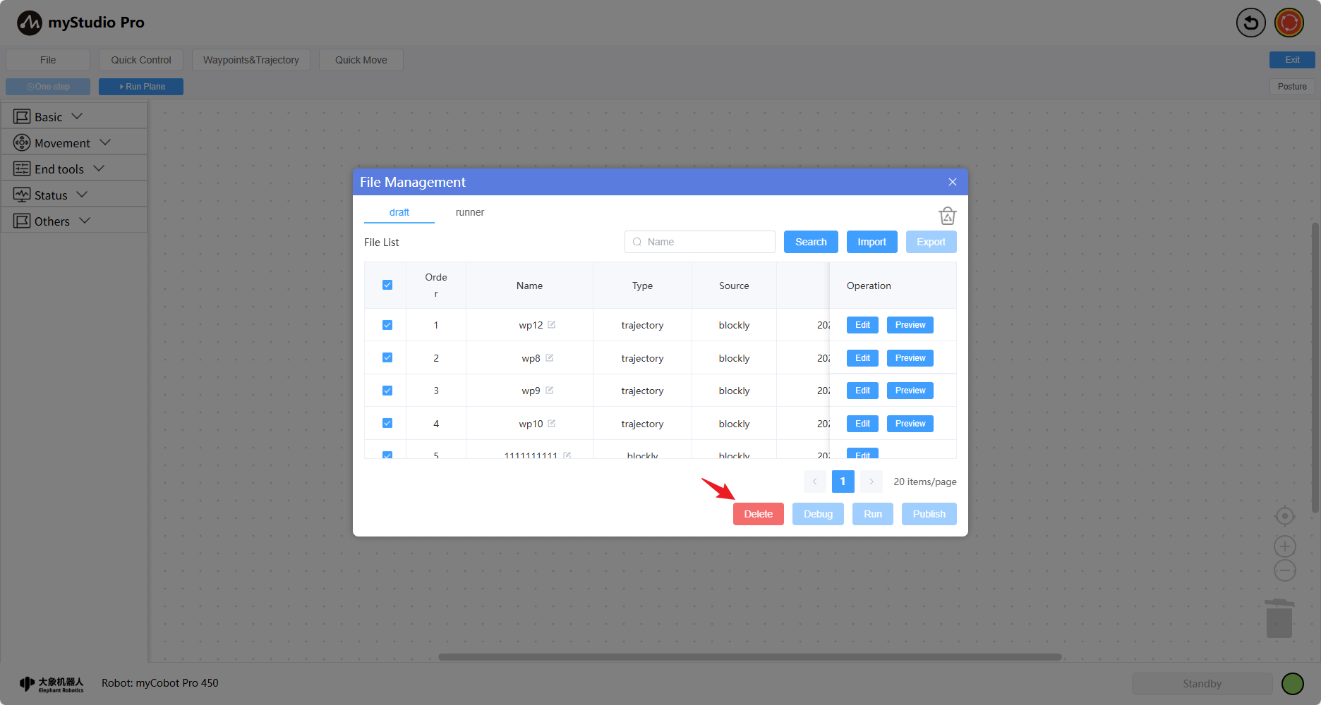Viewport: 1321px width, 705px height.
Task: Uncheck the select-all checkbox in table header
Action: click(387, 286)
